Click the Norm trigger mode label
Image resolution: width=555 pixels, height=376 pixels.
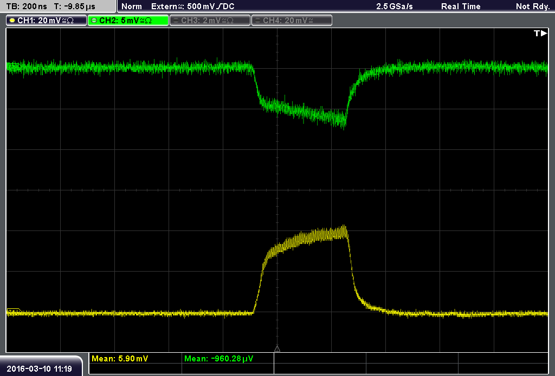[x=132, y=6]
